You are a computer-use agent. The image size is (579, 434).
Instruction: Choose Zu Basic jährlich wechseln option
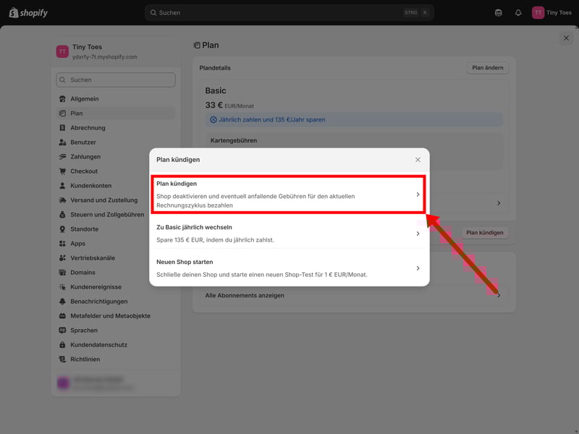(288, 233)
